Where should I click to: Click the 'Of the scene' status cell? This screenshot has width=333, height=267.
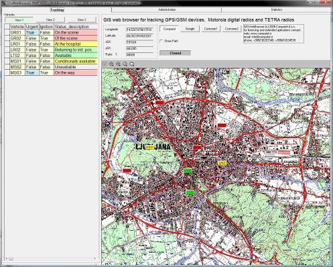[x=76, y=38]
